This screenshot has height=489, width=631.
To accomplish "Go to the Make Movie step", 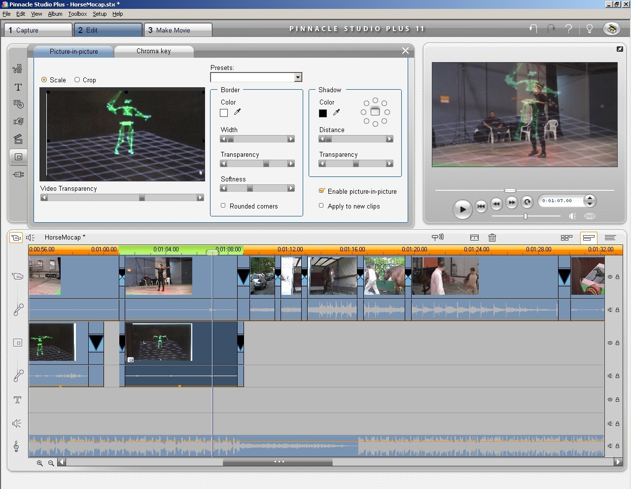I will pos(177,30).
